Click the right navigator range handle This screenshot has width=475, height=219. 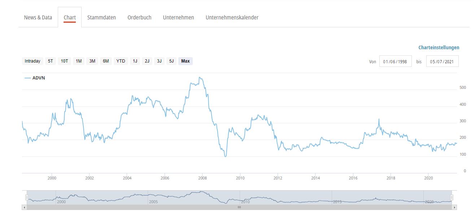pos(452,197)
